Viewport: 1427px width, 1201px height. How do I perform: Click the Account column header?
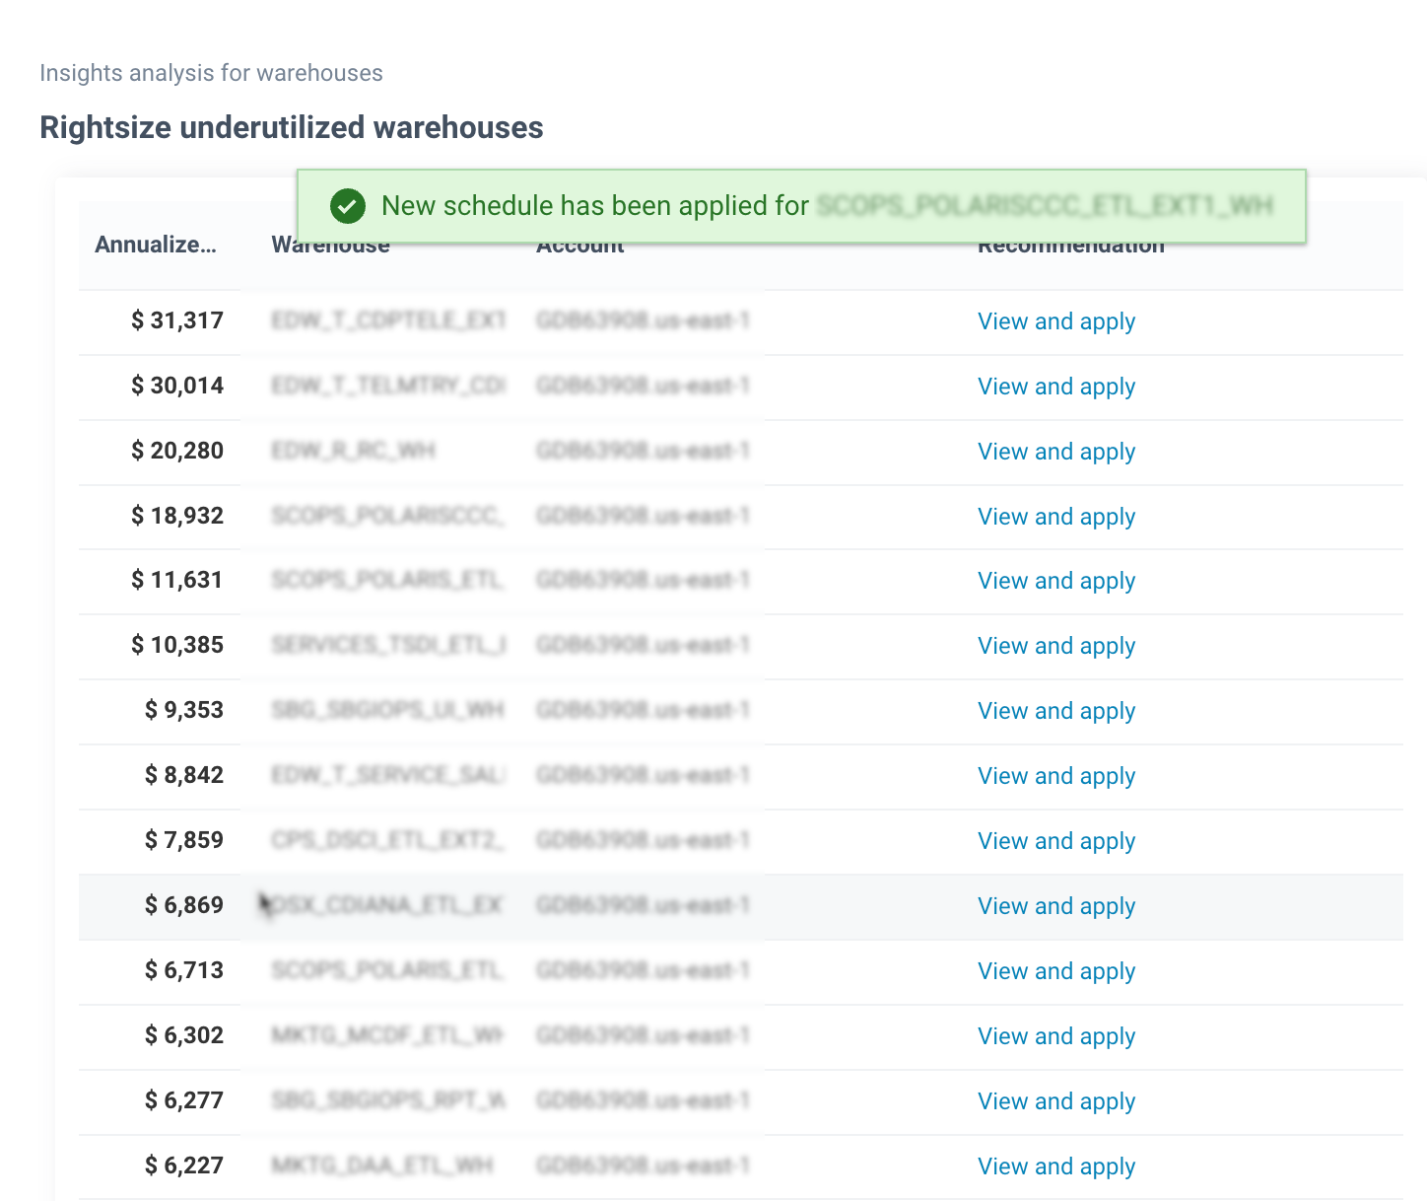point(579,247)
